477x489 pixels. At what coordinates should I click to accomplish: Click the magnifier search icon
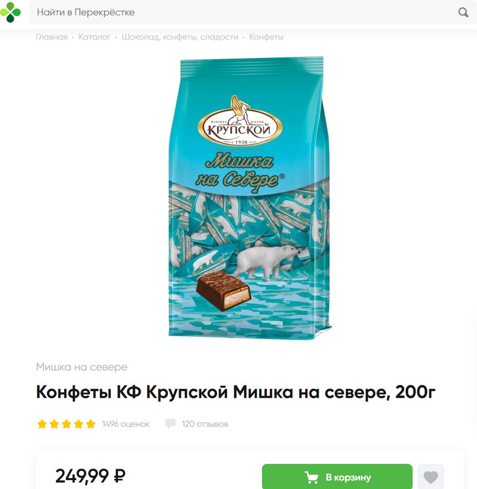[463, 12]
